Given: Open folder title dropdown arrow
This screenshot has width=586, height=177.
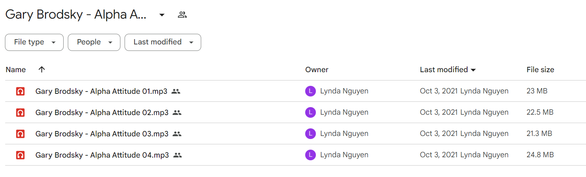Looking at the screenshot, I should (162, 15).
